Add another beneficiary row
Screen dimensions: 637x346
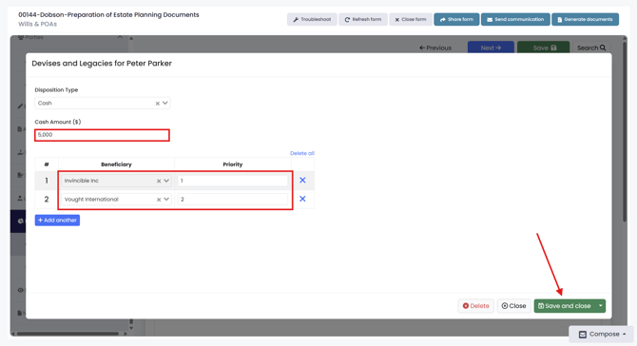57,221
